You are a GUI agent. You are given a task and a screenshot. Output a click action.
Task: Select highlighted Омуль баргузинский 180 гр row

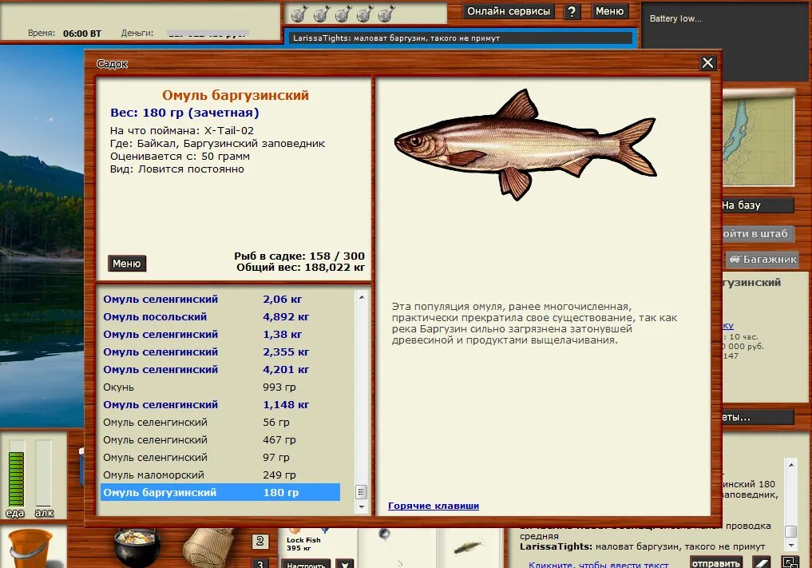click(x=220, y=492)
